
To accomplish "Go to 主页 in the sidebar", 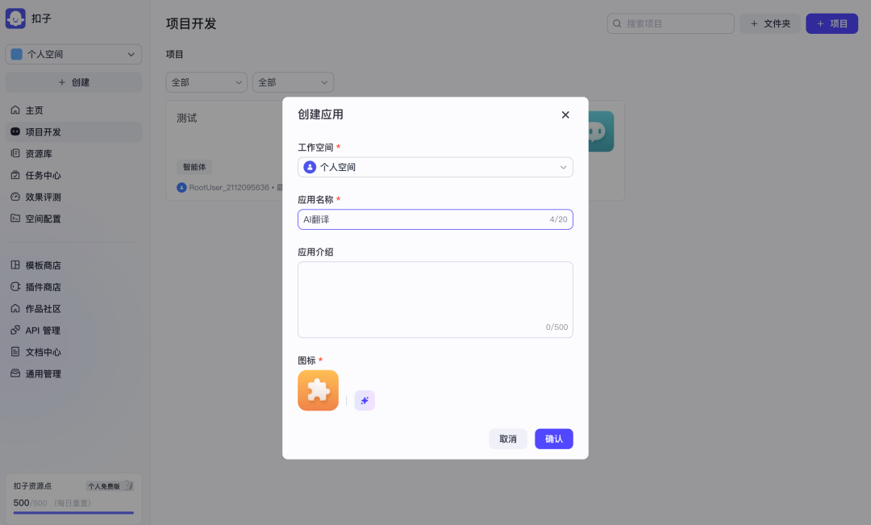I will (x=73, y=110).
